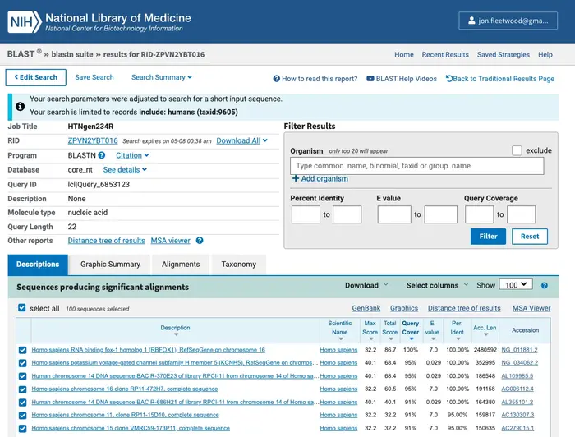
Task: Click the blue Filter button
Action: pos(488,237)
